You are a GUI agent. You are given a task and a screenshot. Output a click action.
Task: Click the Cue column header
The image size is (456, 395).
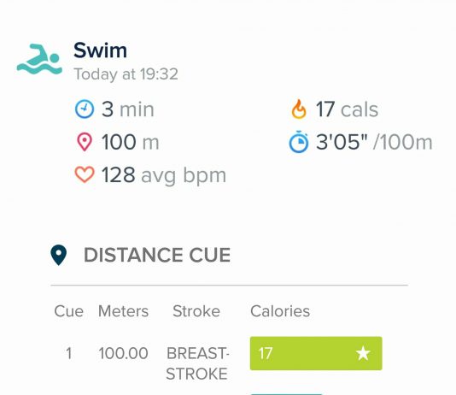pos(68,311)
